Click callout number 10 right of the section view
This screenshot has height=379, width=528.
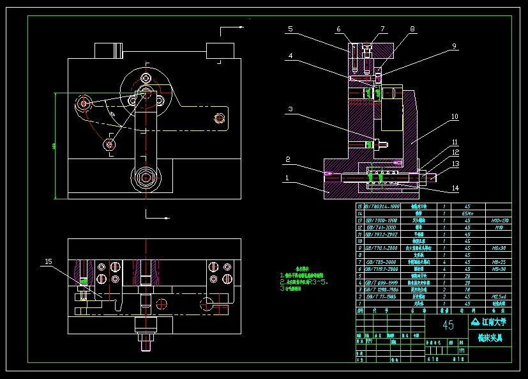coord(455,117)
